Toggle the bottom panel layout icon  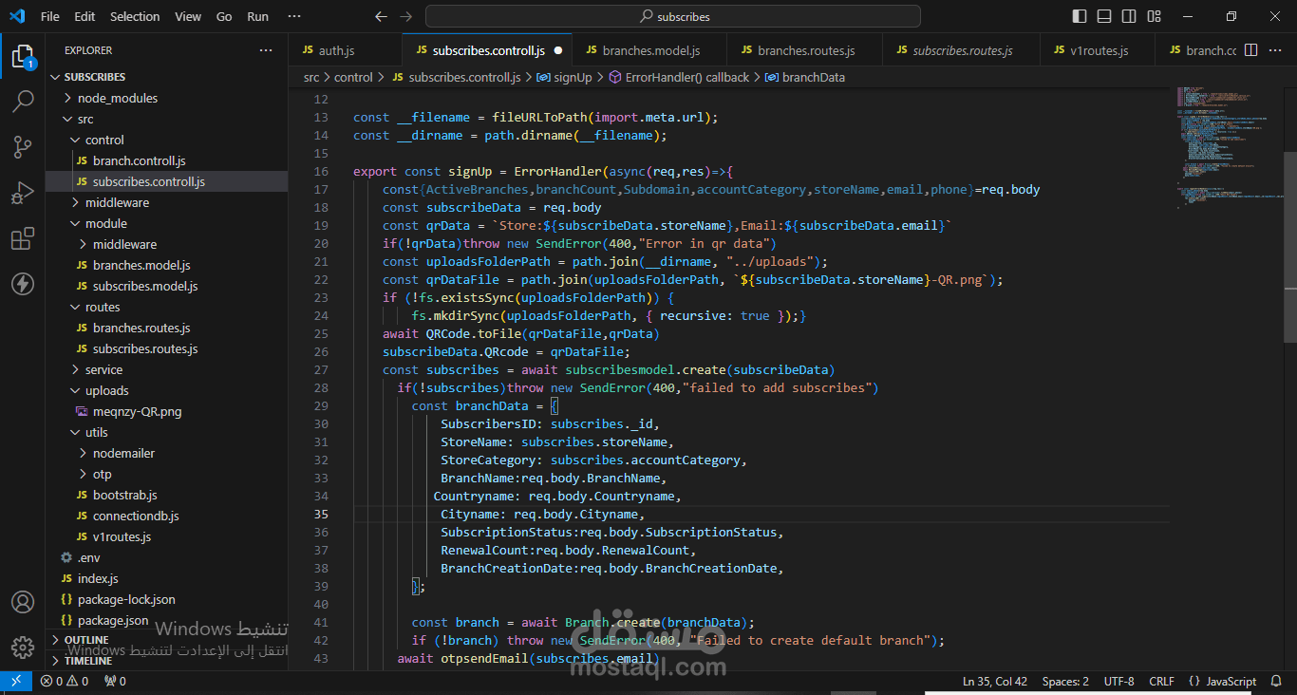coord(1104,16)
